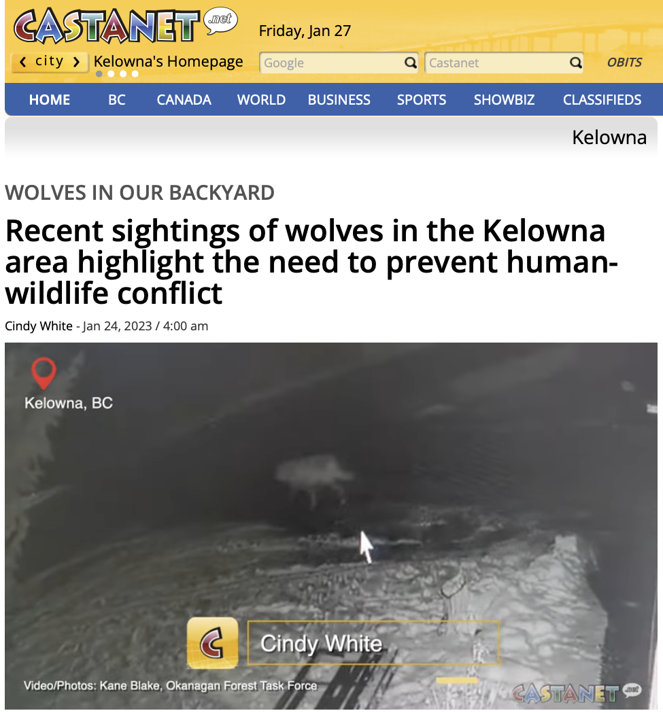Click the Castanet.net logo
Screen dimensions: 663x713
[x=125, y=25]
